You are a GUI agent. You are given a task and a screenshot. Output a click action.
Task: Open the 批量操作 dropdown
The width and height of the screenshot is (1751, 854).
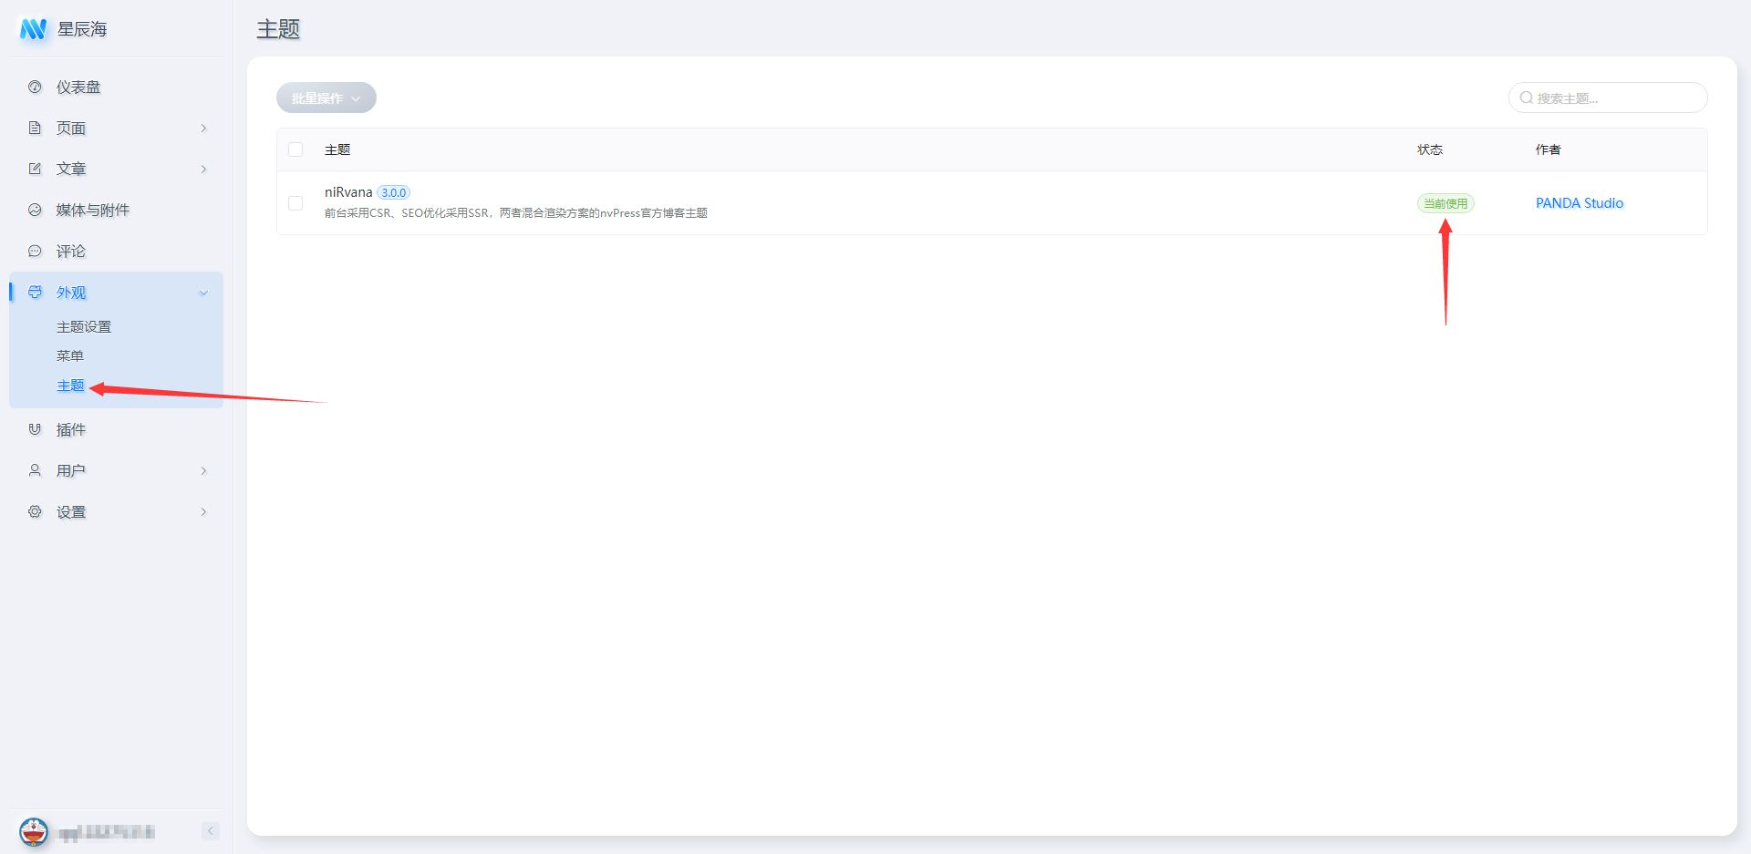coord(326,98)
